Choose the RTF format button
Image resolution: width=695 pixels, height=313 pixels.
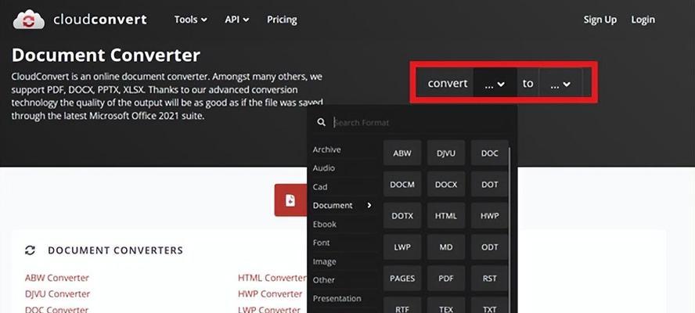(402, 305)
